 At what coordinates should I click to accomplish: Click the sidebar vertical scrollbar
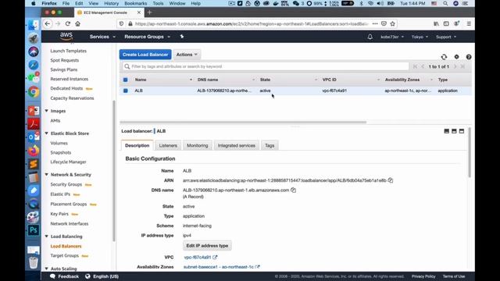114,170
